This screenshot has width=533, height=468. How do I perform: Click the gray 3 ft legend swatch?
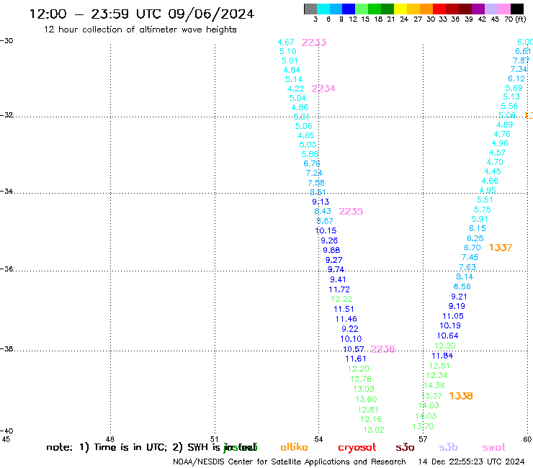[310, 9]
